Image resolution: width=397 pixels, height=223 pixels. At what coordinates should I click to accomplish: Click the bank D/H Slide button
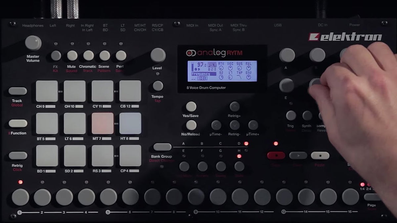(x=239, y=167)
